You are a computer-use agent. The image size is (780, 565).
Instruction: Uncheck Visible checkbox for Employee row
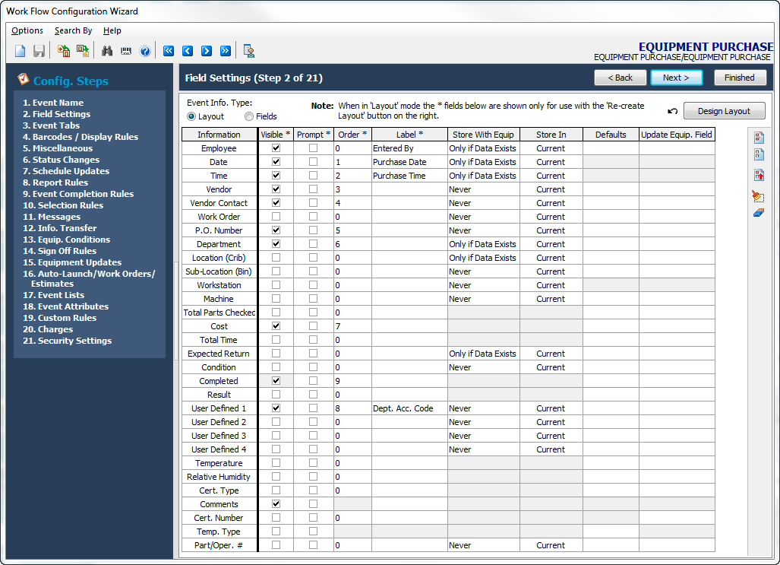(276, 148)
